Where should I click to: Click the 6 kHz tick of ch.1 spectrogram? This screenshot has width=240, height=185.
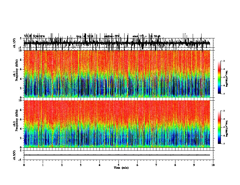[21, 69]
